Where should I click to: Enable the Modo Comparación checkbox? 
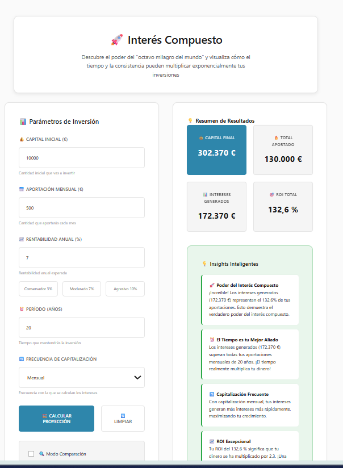pos(31,454)
